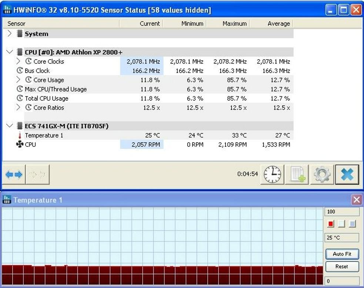
Task: Sort by the Minimum column header
Action: [184, 23]
